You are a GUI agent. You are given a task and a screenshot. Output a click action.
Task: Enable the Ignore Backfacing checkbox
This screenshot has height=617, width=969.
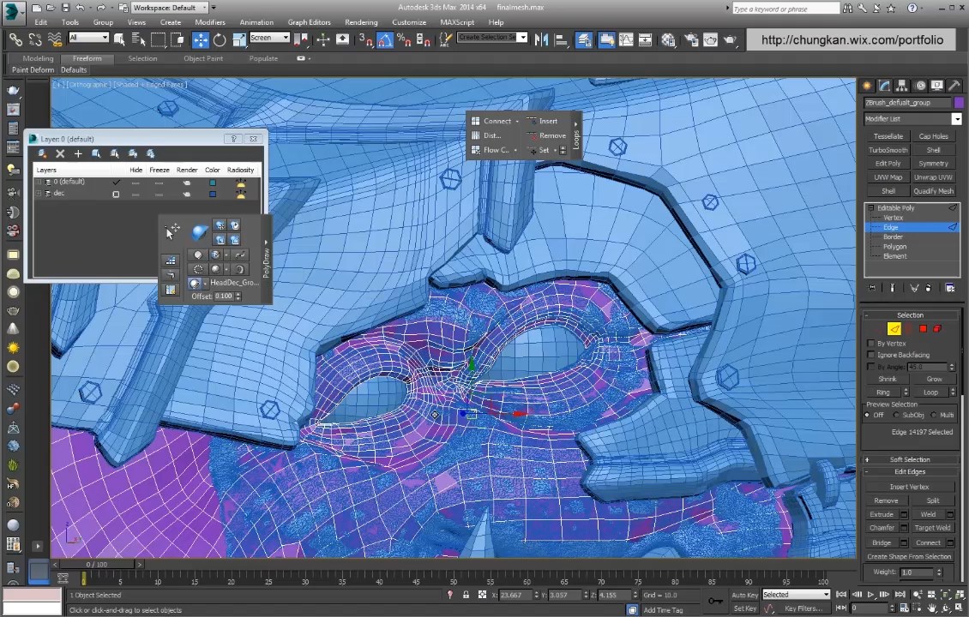[x=871, y=354]
